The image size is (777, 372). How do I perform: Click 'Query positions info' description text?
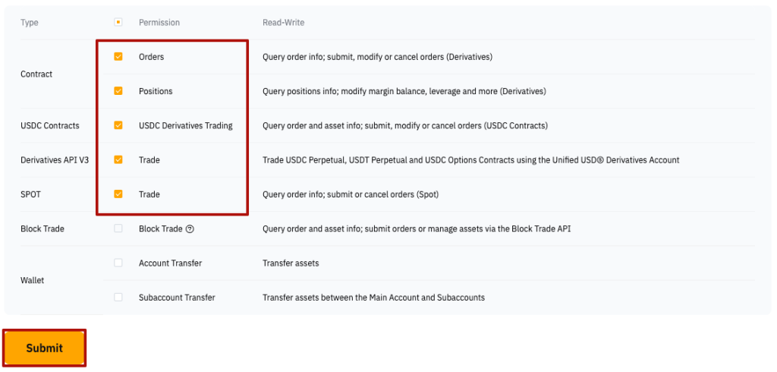pos(404,91)
